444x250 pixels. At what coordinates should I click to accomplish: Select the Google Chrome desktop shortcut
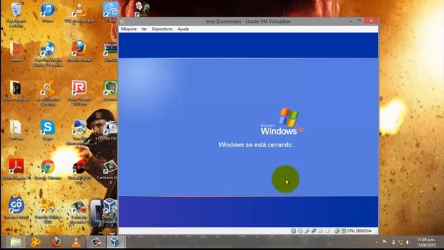tap(48, 169)
